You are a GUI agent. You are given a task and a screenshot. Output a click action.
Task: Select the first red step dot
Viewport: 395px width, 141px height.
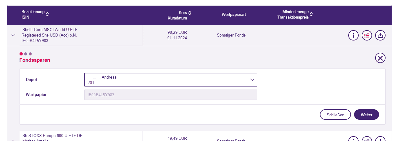point(21,54)
